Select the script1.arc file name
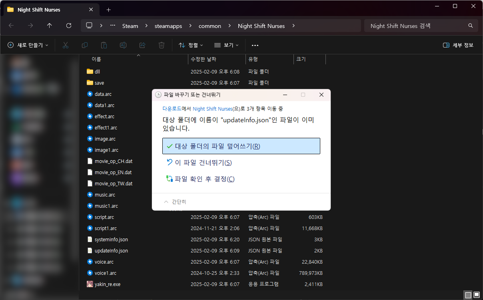The image size is (483, 300). tap(106, 228)
